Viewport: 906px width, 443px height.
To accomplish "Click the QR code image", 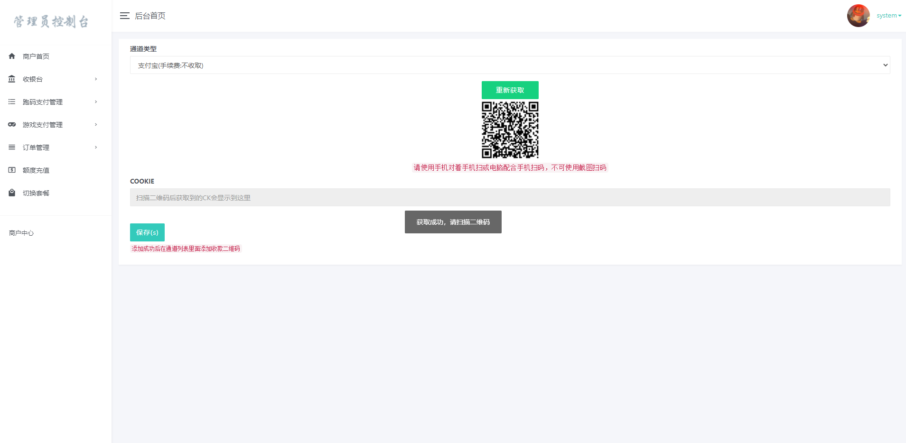I will pos(510,130).
